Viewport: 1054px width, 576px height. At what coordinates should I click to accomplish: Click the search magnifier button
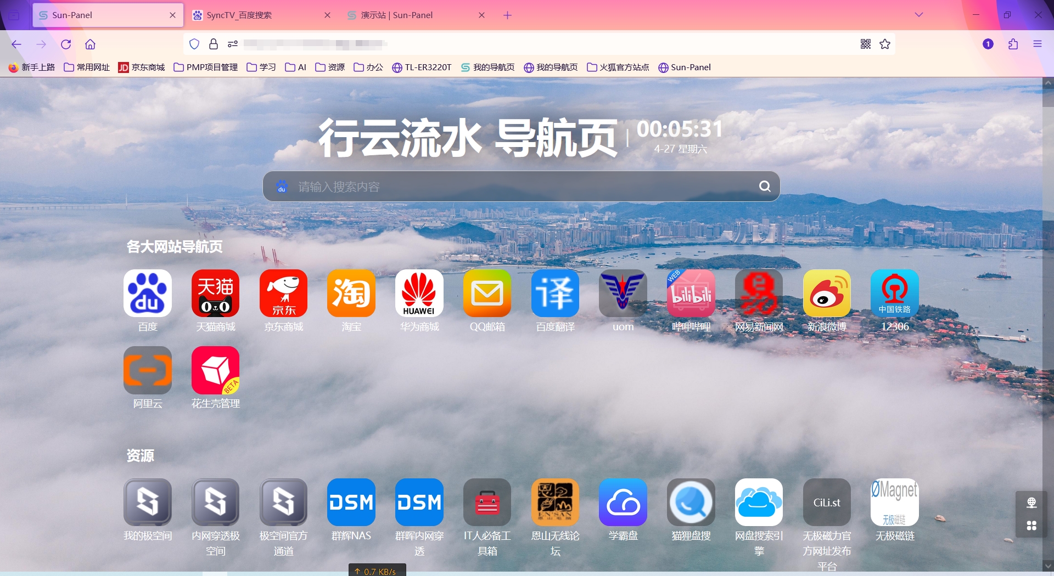coord(764,187)
